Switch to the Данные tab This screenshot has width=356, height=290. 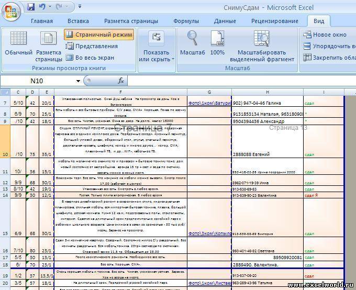[225, 21]
